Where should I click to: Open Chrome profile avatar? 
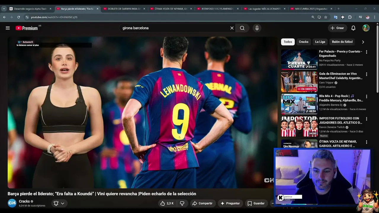[x=367, y=17]
